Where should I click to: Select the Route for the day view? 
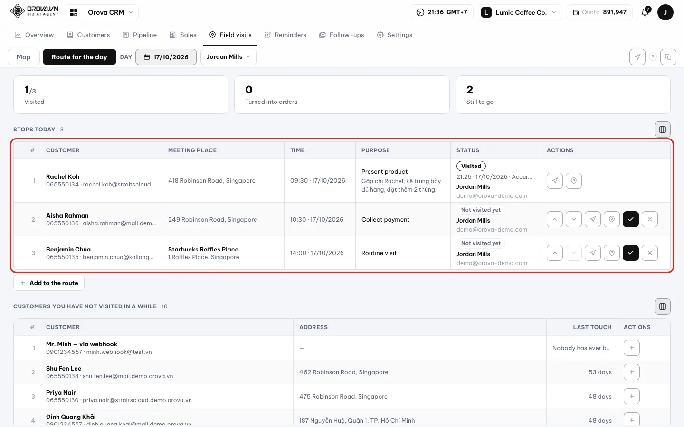[x=79, y=57]
